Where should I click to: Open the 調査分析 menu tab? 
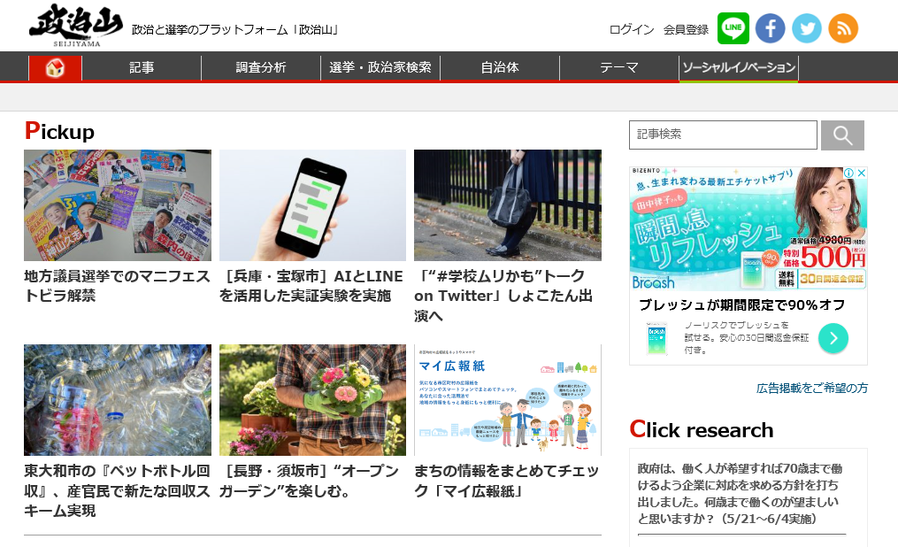(x=261, y=67)
